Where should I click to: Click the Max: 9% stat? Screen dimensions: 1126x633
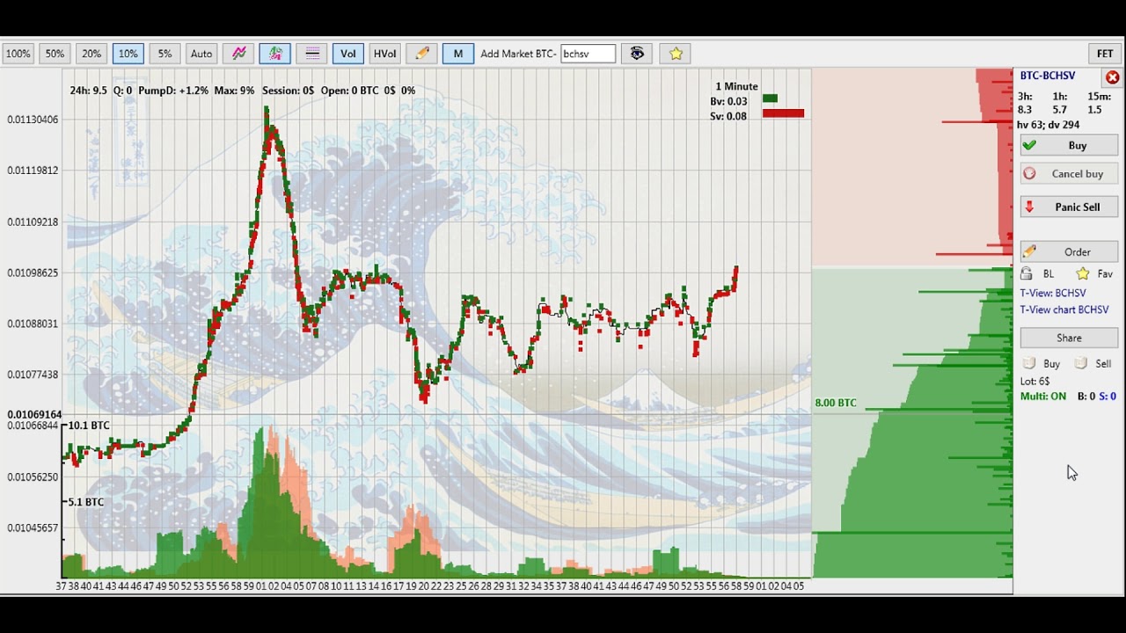coord(234,91)
